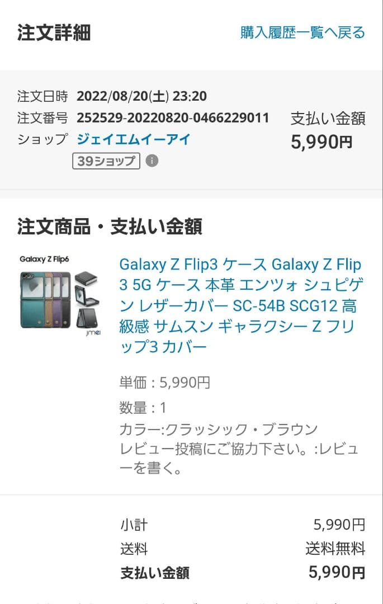383x604 pixels.
Task: Click the 送料無料 free shipping text
Action: click(x=335, y=549)
